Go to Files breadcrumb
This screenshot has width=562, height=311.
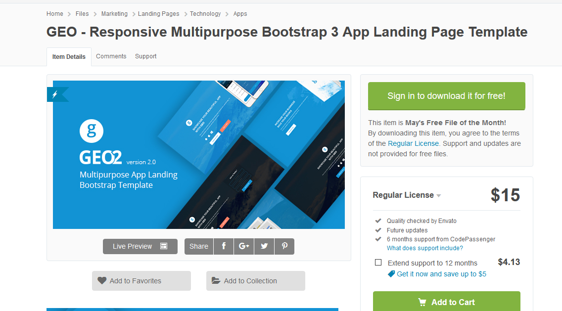82,14
